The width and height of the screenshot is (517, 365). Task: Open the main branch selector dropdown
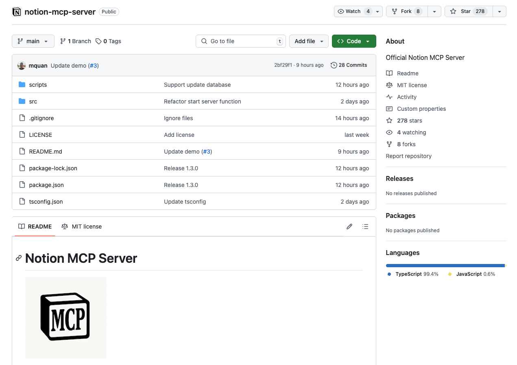pos(33,41)
